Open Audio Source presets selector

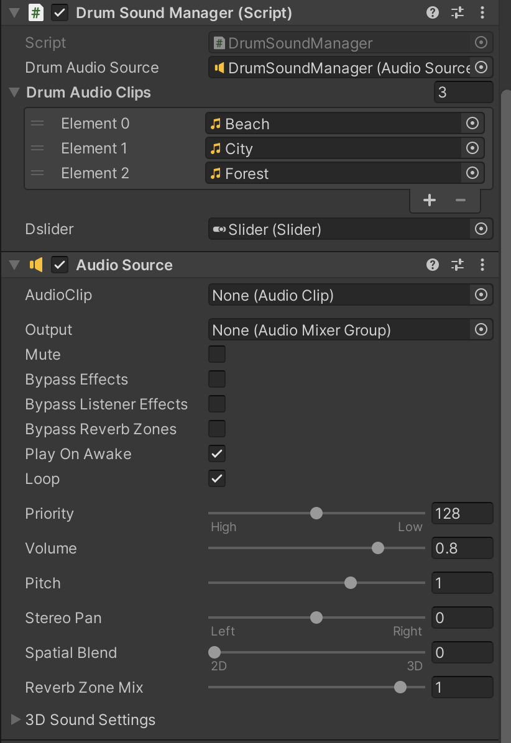pyautogui.click(x=458, y=265)
